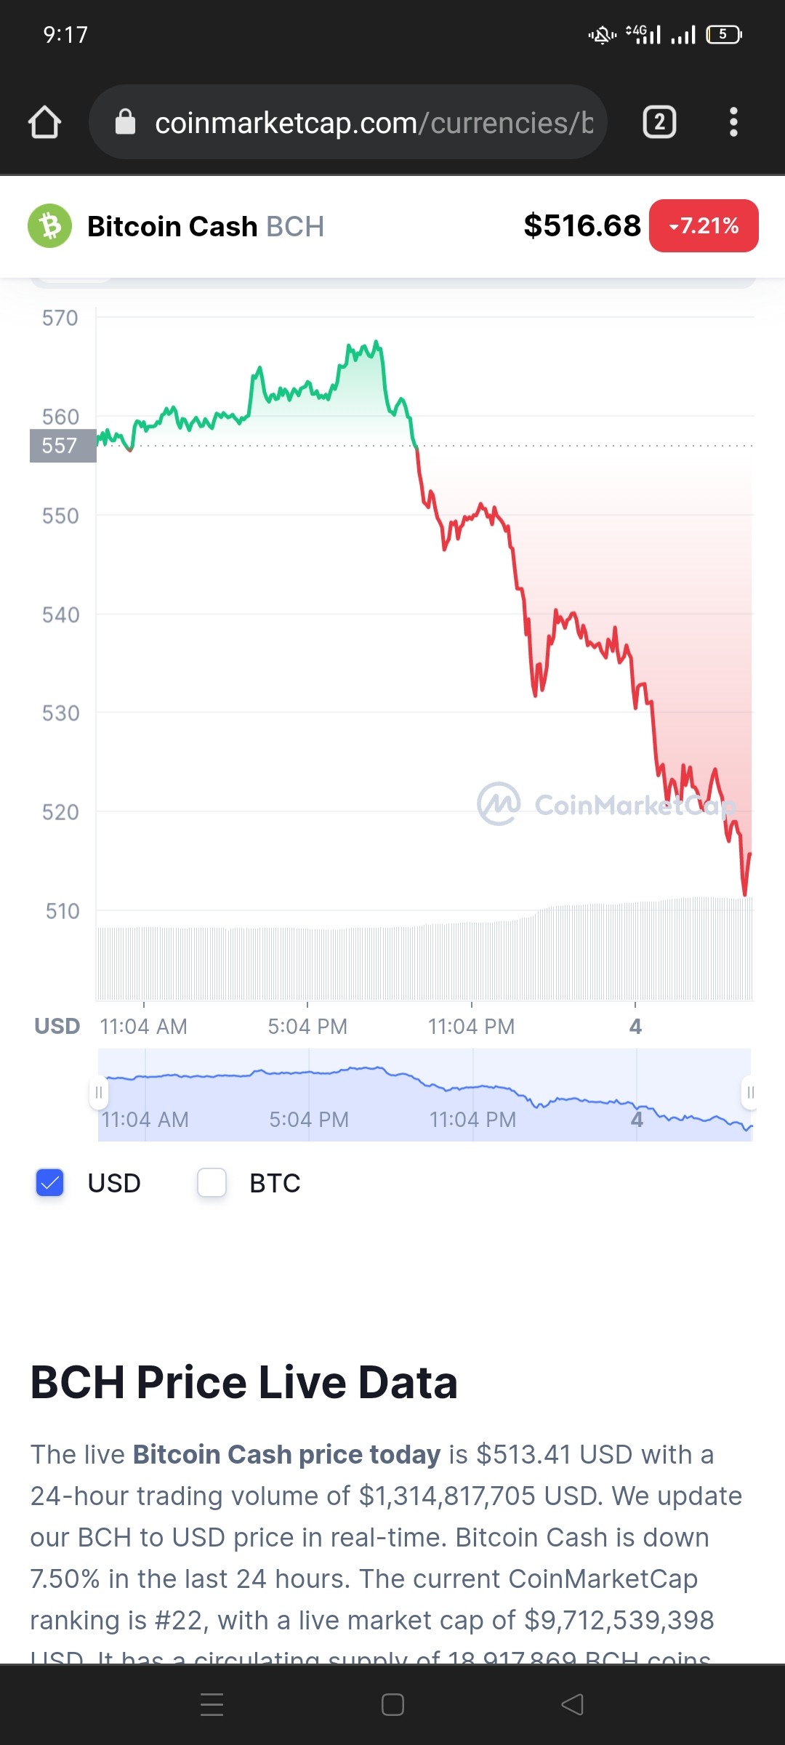Check the BTC checkbox

(x=212, y=1183)
